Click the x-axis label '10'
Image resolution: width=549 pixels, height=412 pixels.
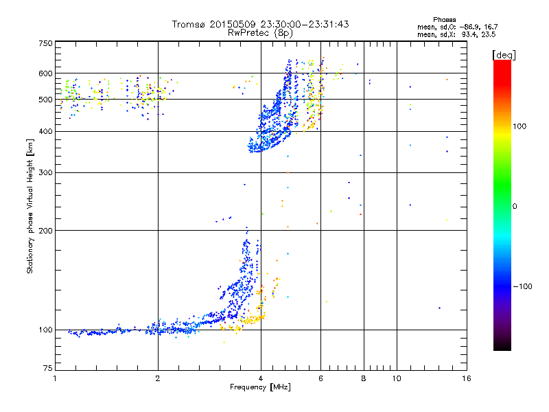pyautogui.click(x=397, y=378)
